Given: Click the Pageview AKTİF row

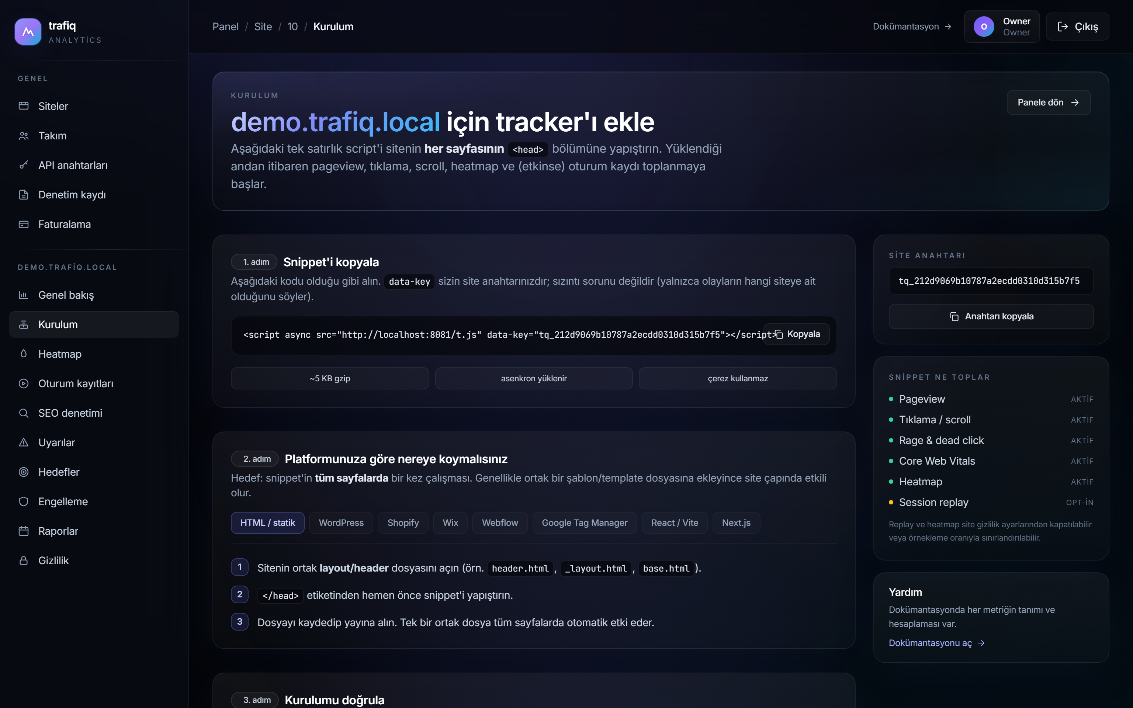Looking at the screenshot, I should click(991, 399).
